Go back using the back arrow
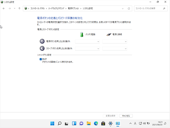The image size is (170, 128). click(4, 9)
